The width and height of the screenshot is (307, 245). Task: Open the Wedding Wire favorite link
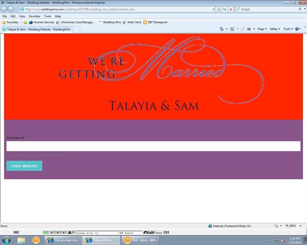(110, 22)
